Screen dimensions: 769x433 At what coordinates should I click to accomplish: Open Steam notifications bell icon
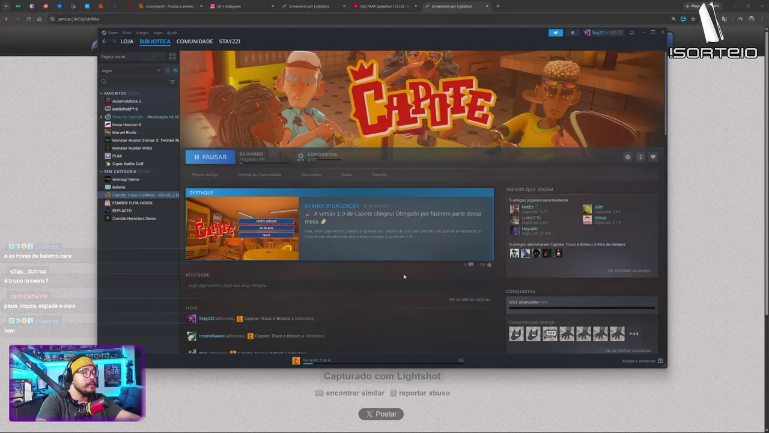click(x=572, y=32)
